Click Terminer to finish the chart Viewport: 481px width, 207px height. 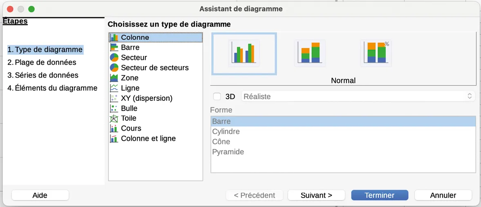[380, 195]
